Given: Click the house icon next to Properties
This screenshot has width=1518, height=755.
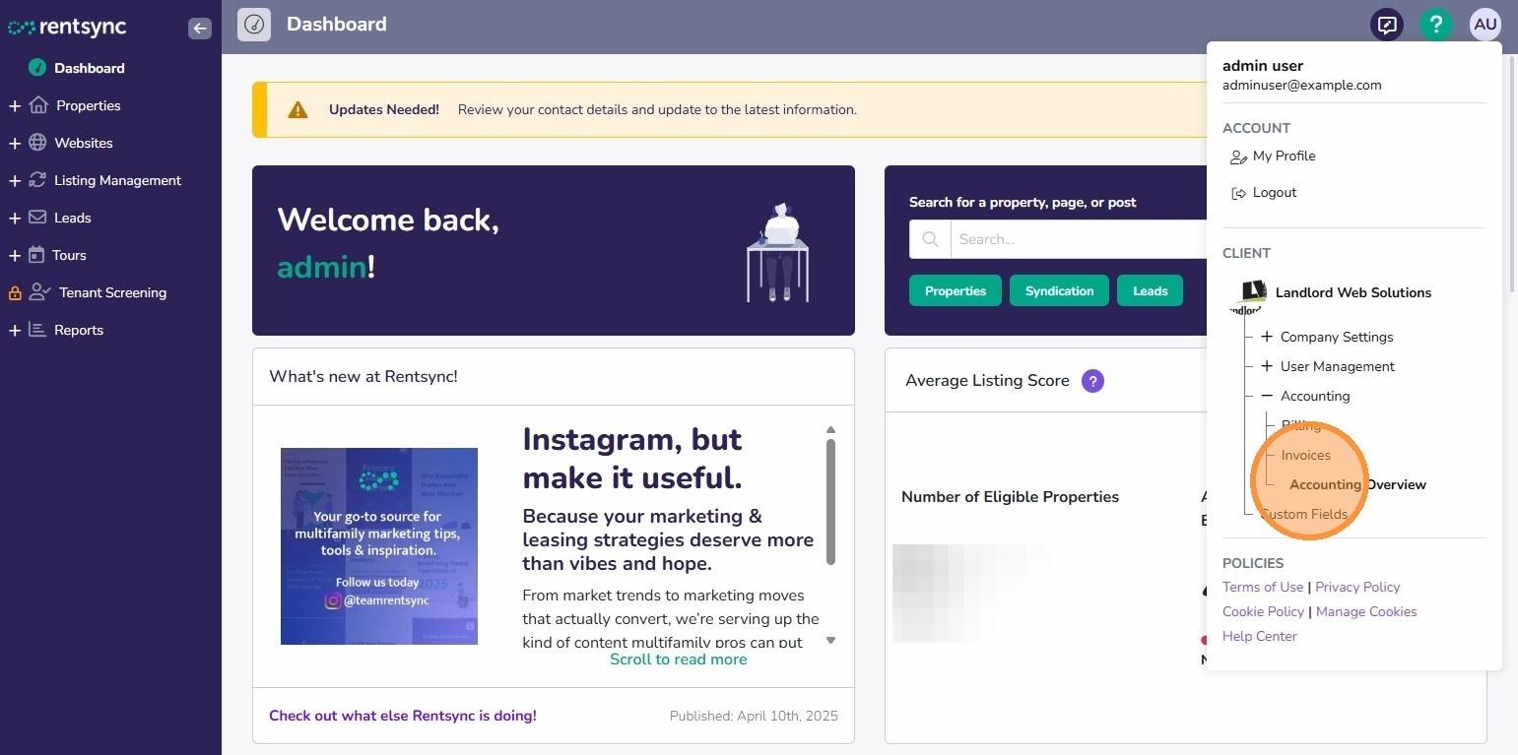Looking at the screenshot, I should click(x=38, y=105).
